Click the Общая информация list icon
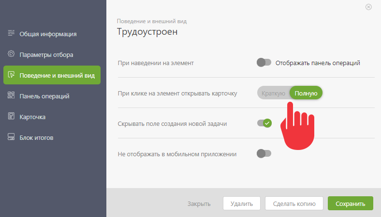 [11, 33]
